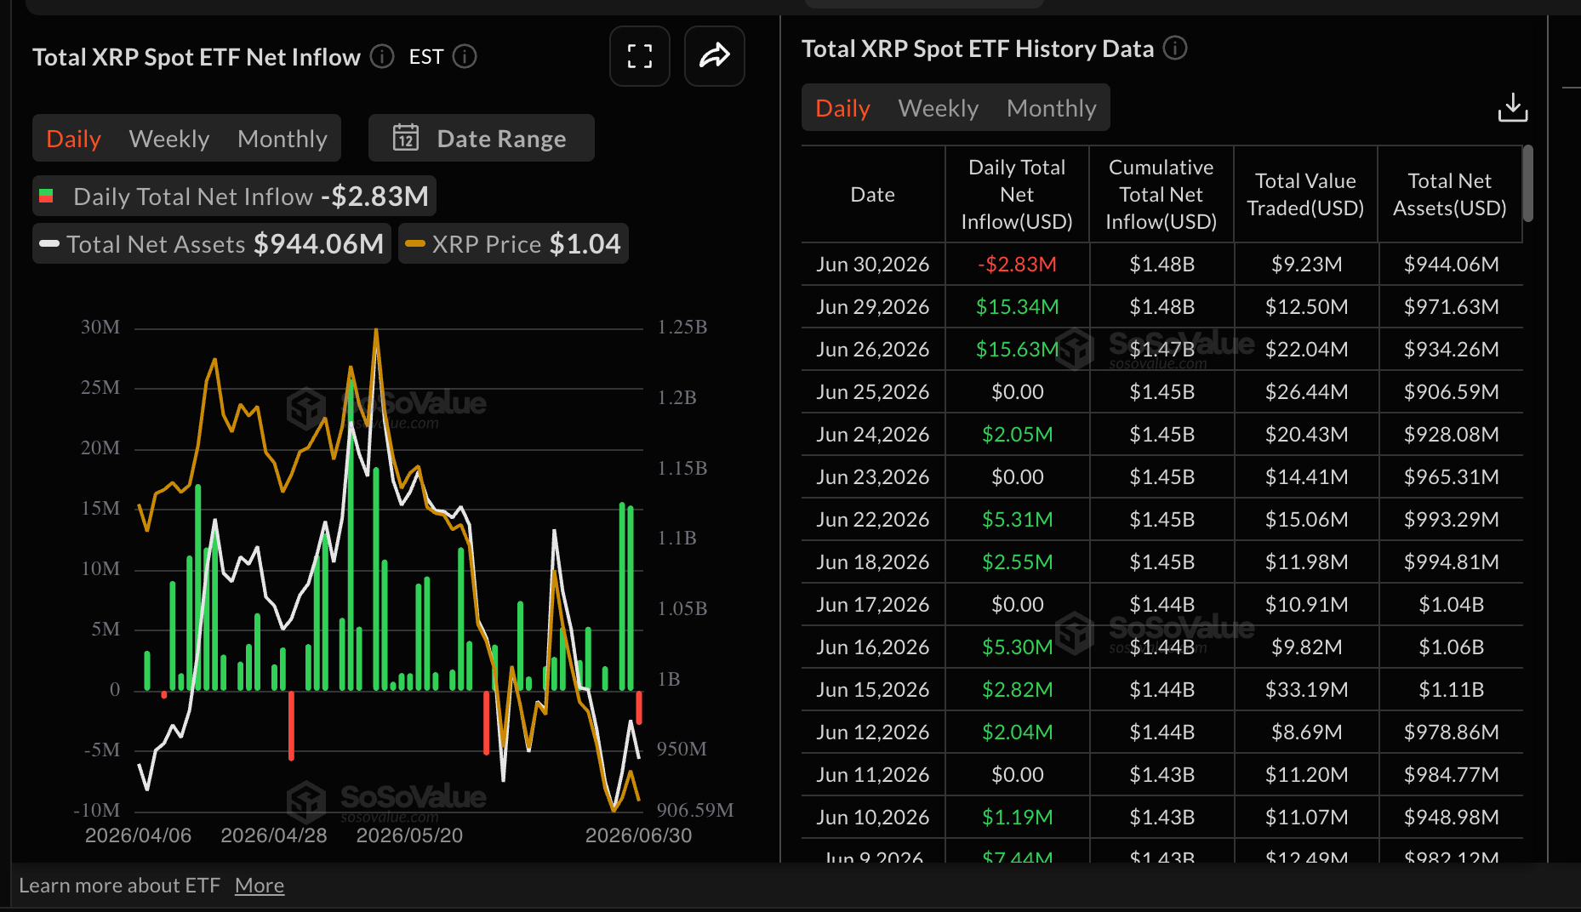Click the $1.19M inflow for Jun 10
The image size is (1581, 912).
(1017, 818)
